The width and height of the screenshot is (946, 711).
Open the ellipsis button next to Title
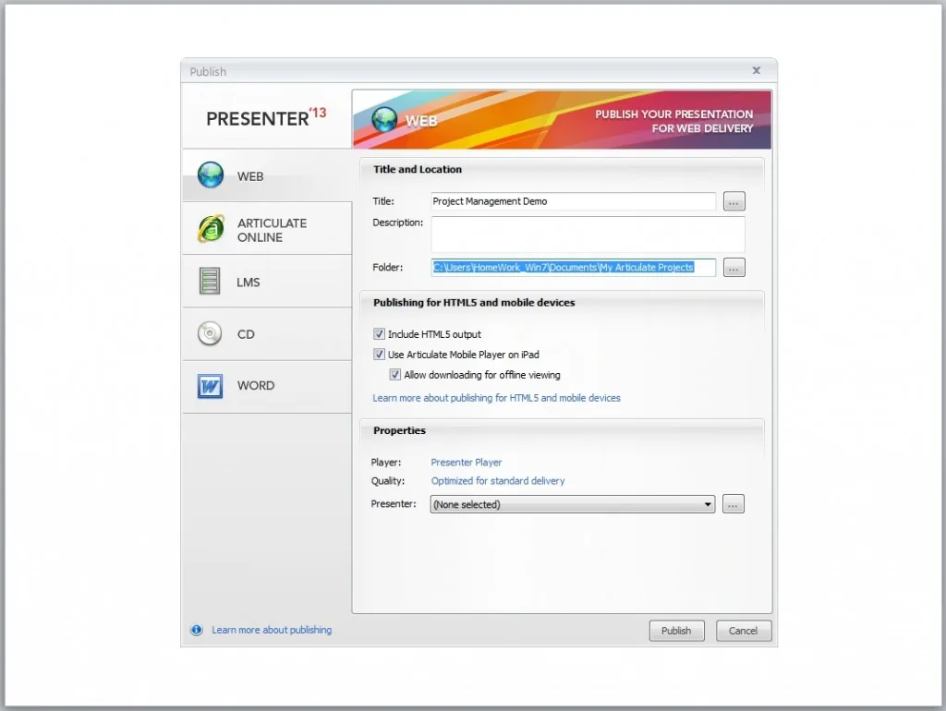click(x=734, y=201)
